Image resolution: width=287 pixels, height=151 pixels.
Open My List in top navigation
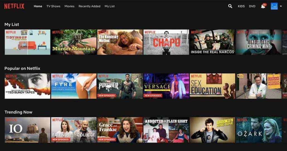(110, 6)
